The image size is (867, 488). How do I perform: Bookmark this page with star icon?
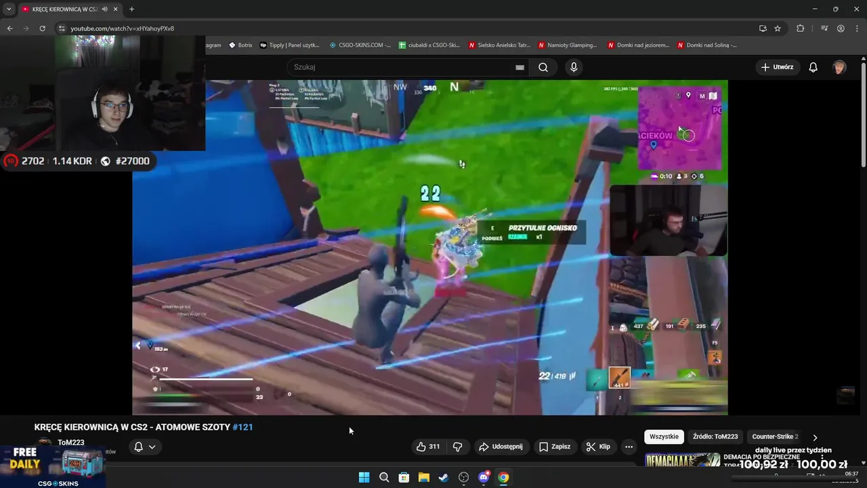778,28
